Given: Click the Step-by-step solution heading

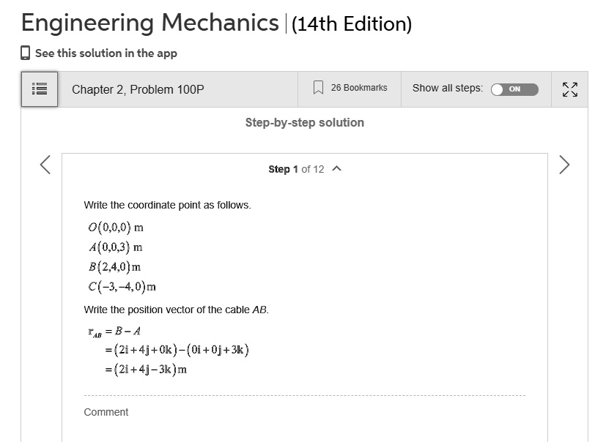Looking at the screenshot, I should pyautogui.click(x=306, y=122).
